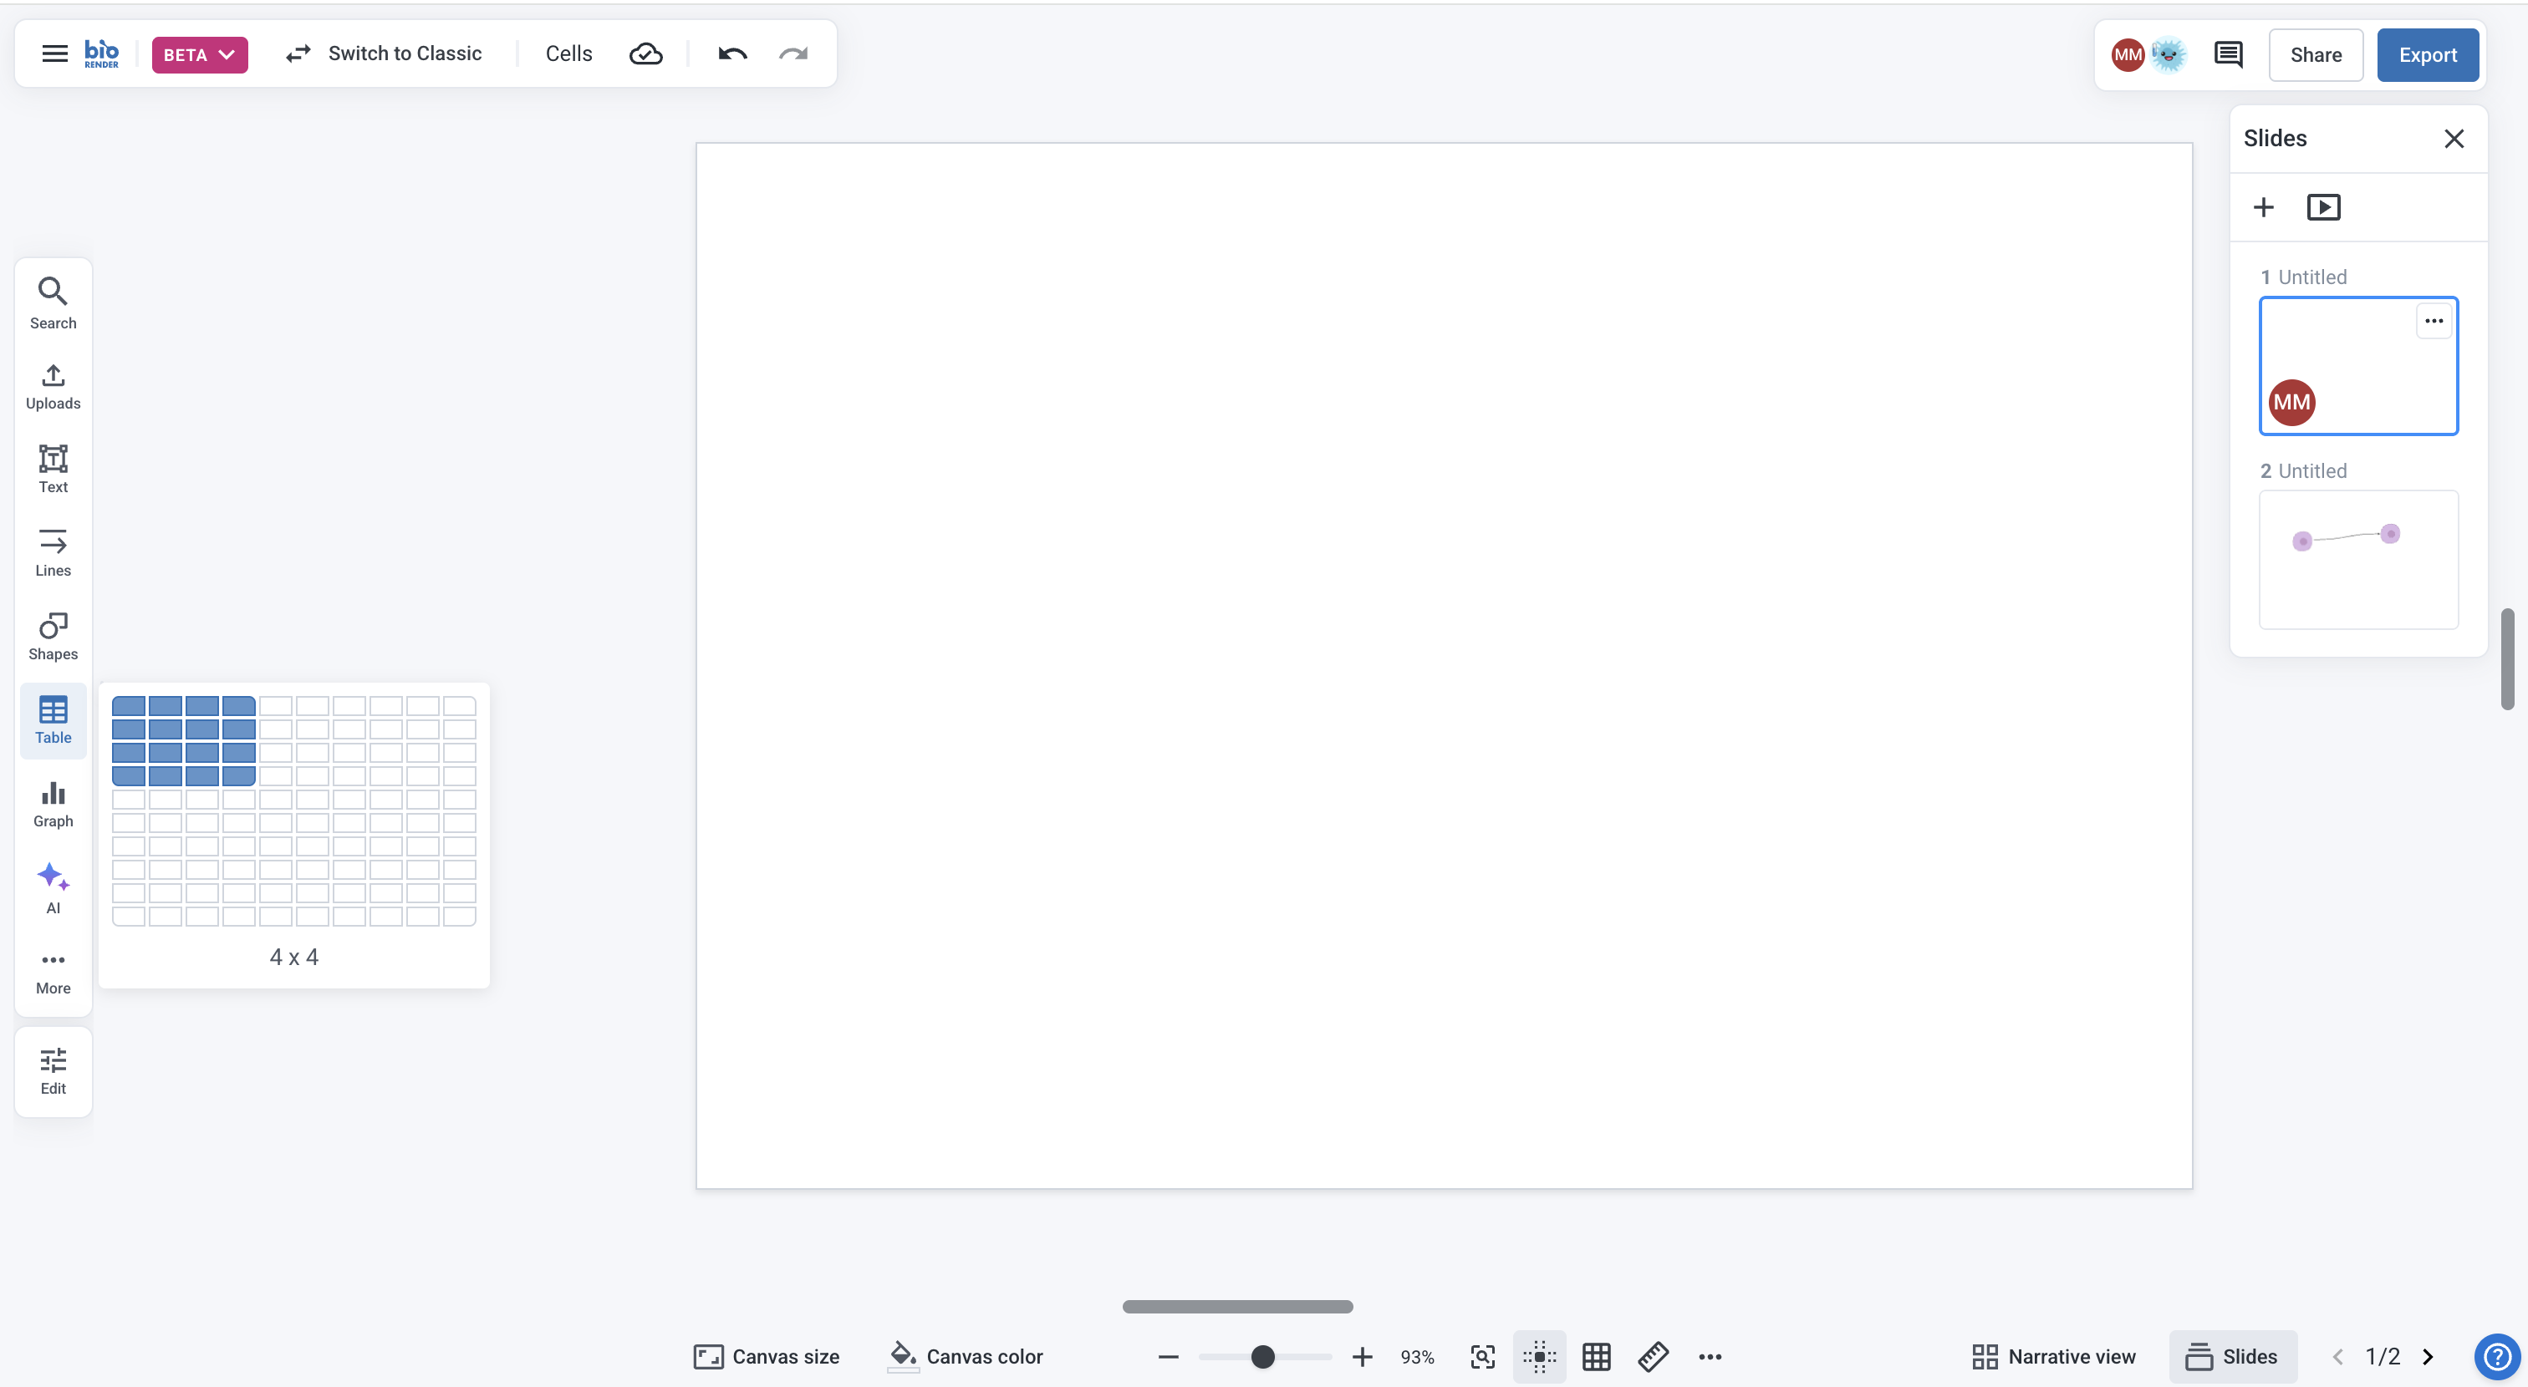The width and height of the screenshot is (2528, 1387).
Task: Start slideshow presentation from Slides panel
Action: click(x=2323, y=207)
